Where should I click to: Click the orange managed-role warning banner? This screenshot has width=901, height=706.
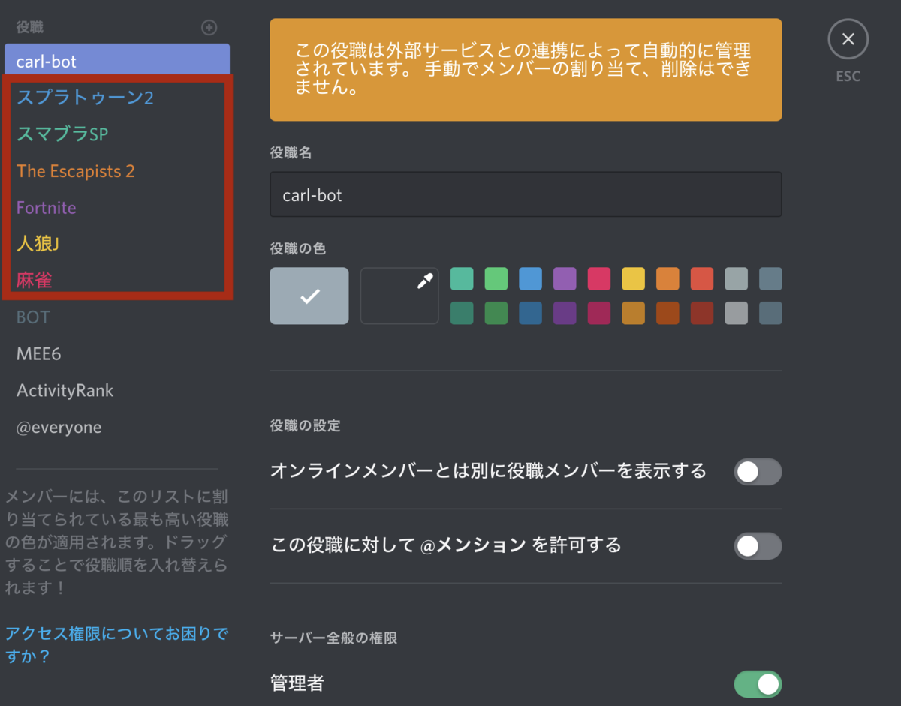(526, 70)
